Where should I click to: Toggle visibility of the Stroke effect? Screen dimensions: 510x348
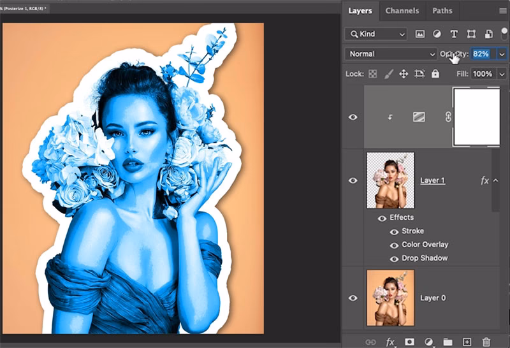pos(394,231)
